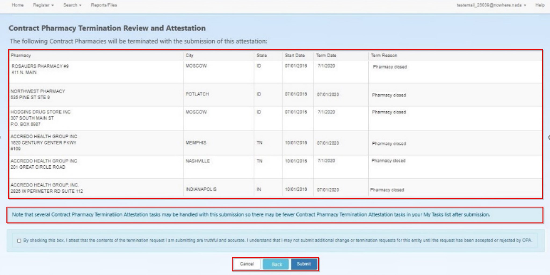550x275 pixels.
Task: Select the ROSAUERS PHARMACY #9 row name
Action: point(40,66)
